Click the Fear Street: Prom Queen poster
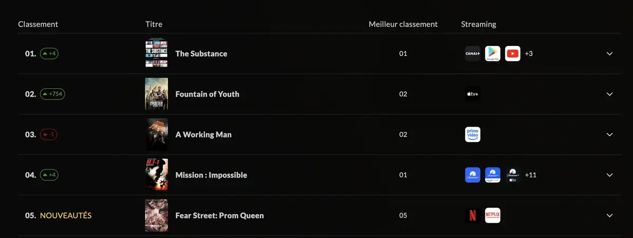Image resolution: width=633 pixels, height=238 pixels. [156, 215]
